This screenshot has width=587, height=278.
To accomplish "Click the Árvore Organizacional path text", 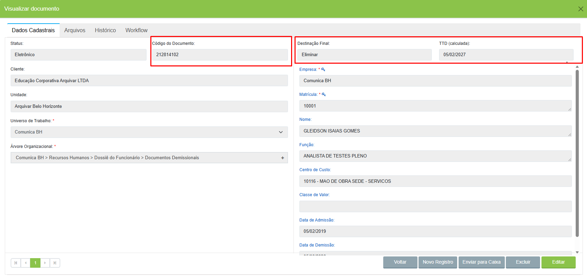I will coord(107,158).
